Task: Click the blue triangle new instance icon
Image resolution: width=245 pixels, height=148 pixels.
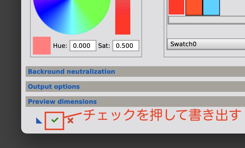Action: [x=39, y=120]
